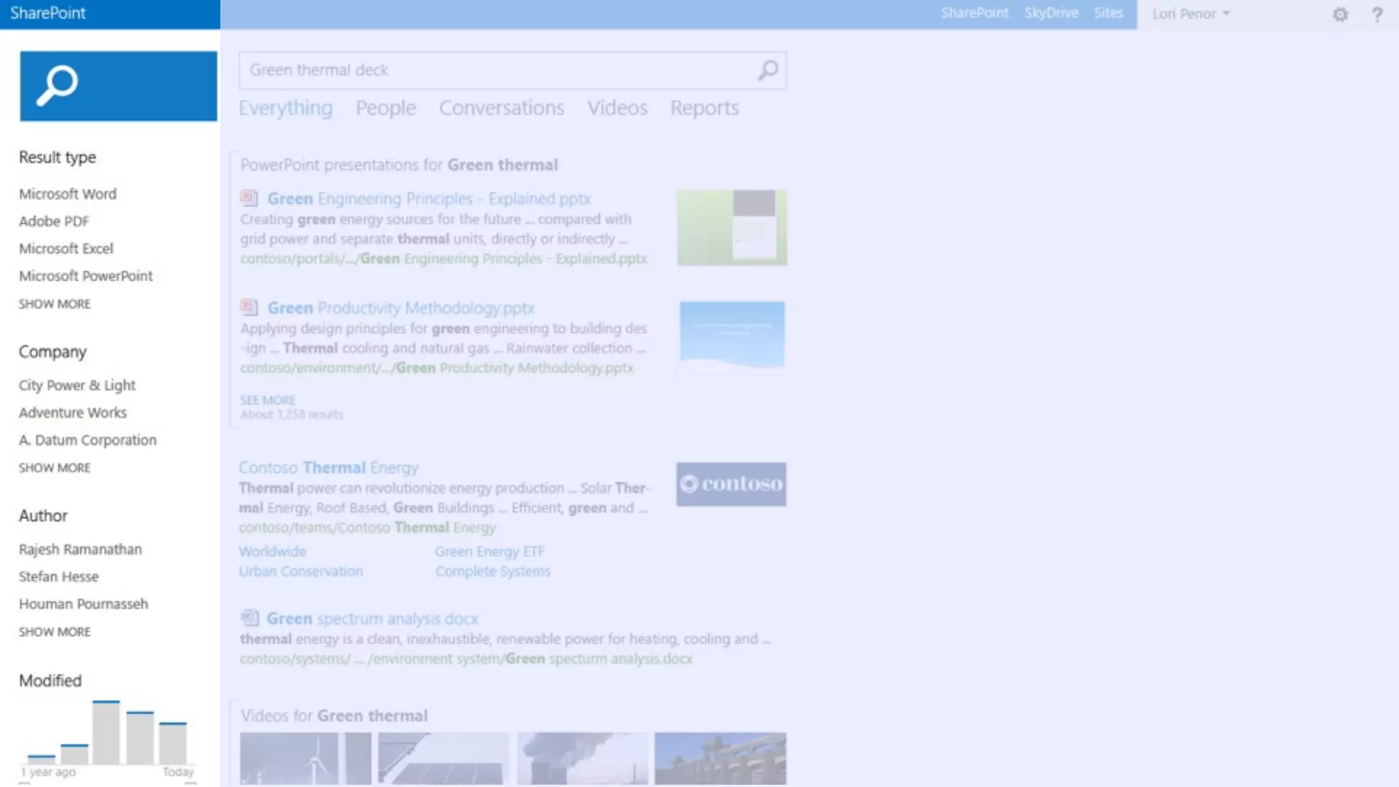Switch to the Videos tab
1399x787 pixels.
[617, 108]
